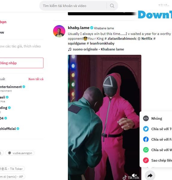Open khaby.lame profile avatar
Image resolution: width=172 pixels, height=180 pixels.
pyautogui.click(x=59, y=31)
